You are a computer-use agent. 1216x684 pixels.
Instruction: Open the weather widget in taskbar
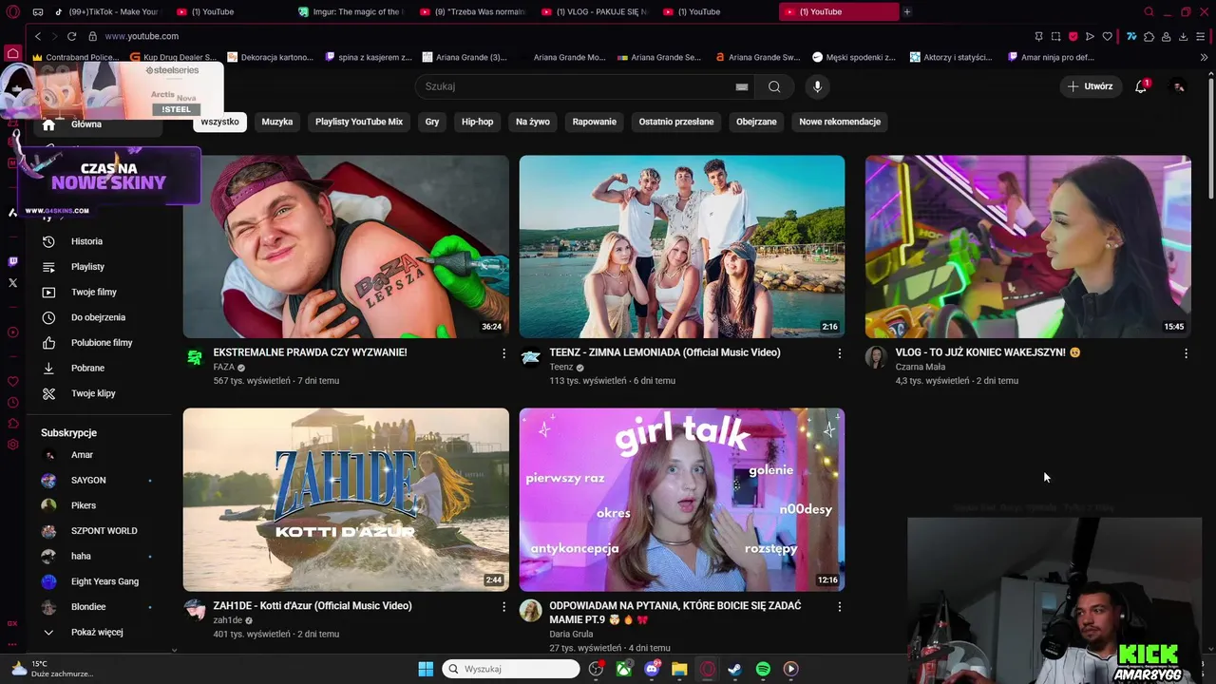tap(52, 669)
